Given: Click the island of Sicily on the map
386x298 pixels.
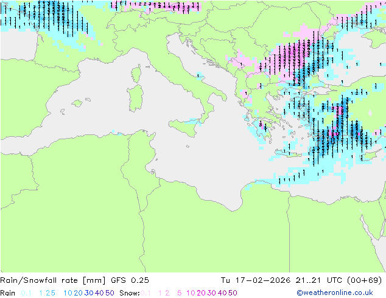Looking at the screenshot, I should point(184,127).
